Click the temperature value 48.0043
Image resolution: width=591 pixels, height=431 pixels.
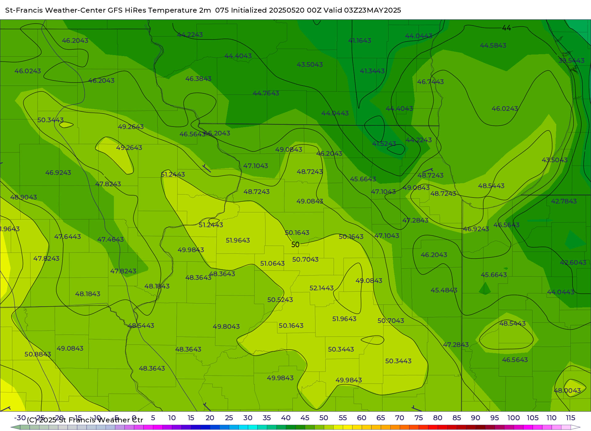pyautogui.click(x=567, y=391)
